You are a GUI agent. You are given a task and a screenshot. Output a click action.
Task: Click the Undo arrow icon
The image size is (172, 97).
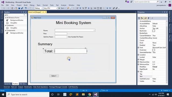26,8
